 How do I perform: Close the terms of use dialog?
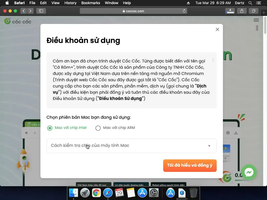click(217, 29)
